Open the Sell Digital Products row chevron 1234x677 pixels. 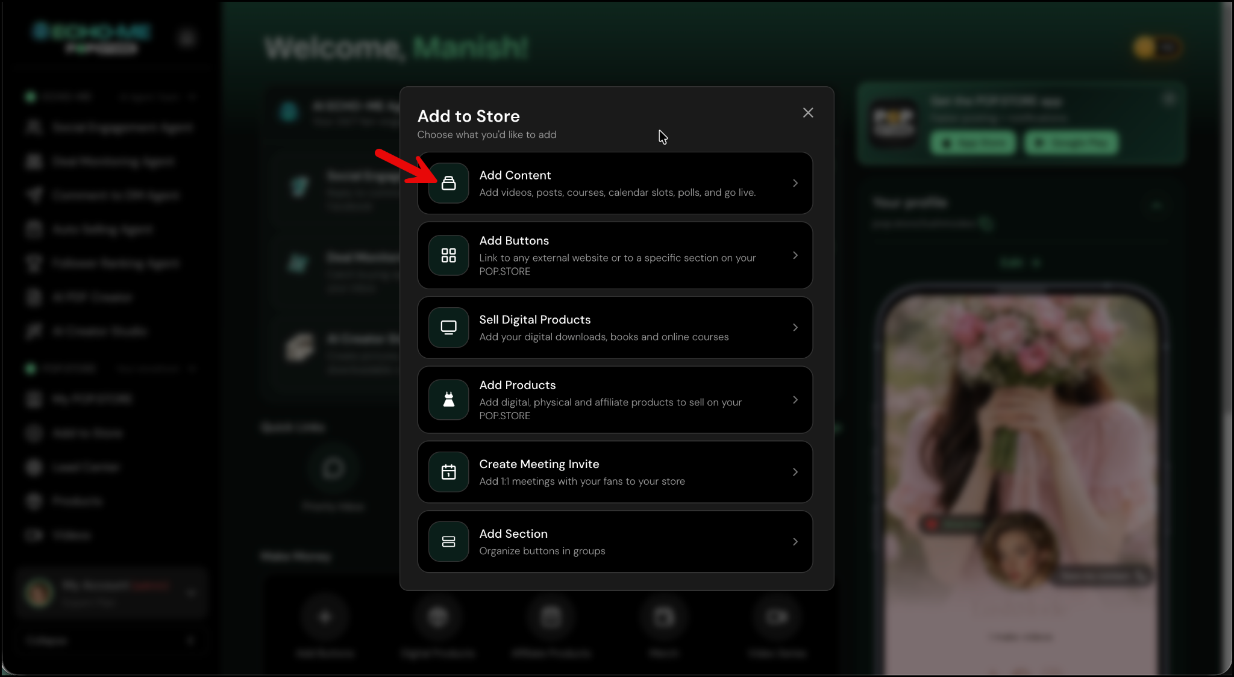coord(795,328)
